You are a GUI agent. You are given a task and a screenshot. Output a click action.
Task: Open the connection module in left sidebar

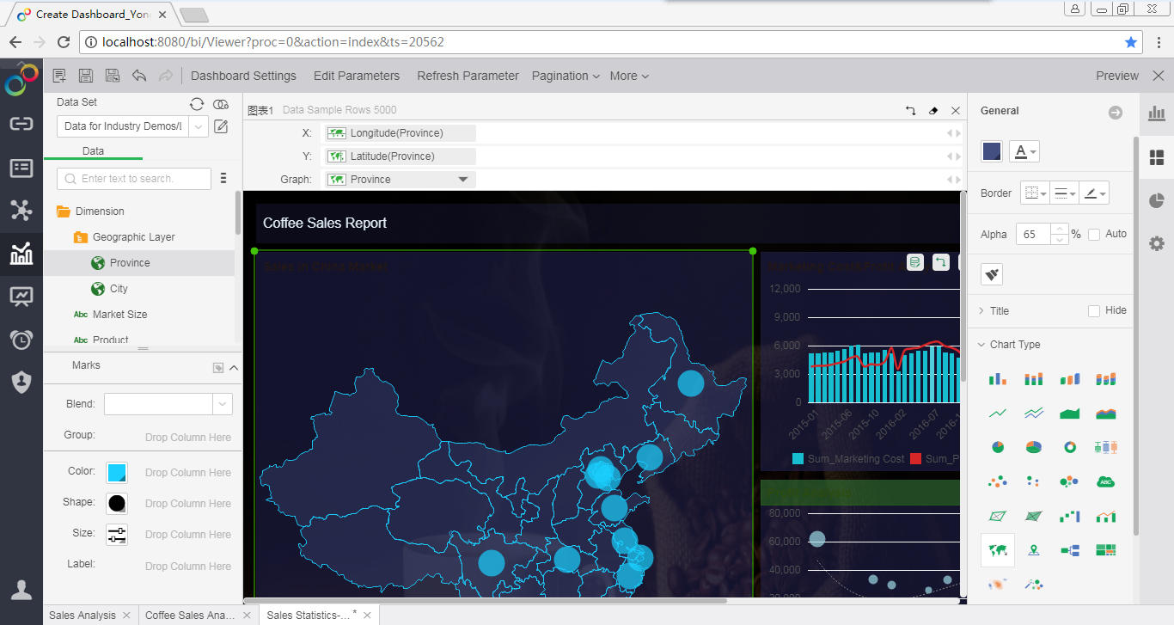click(21, 124)
